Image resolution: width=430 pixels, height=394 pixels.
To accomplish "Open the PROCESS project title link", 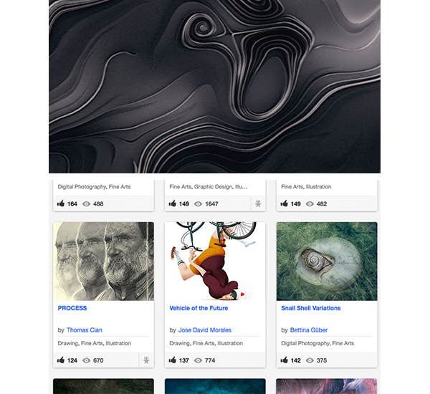I will point(72,308).
